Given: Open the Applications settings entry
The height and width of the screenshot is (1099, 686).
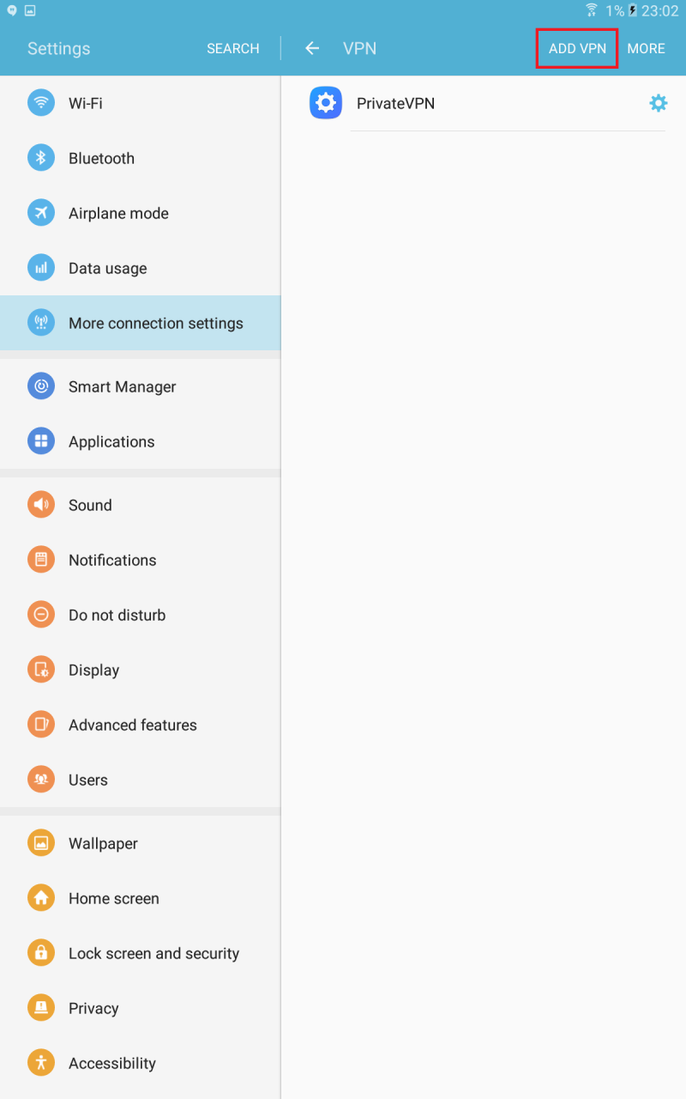Looking at the screenshot, I should click(x=141, y=441).
